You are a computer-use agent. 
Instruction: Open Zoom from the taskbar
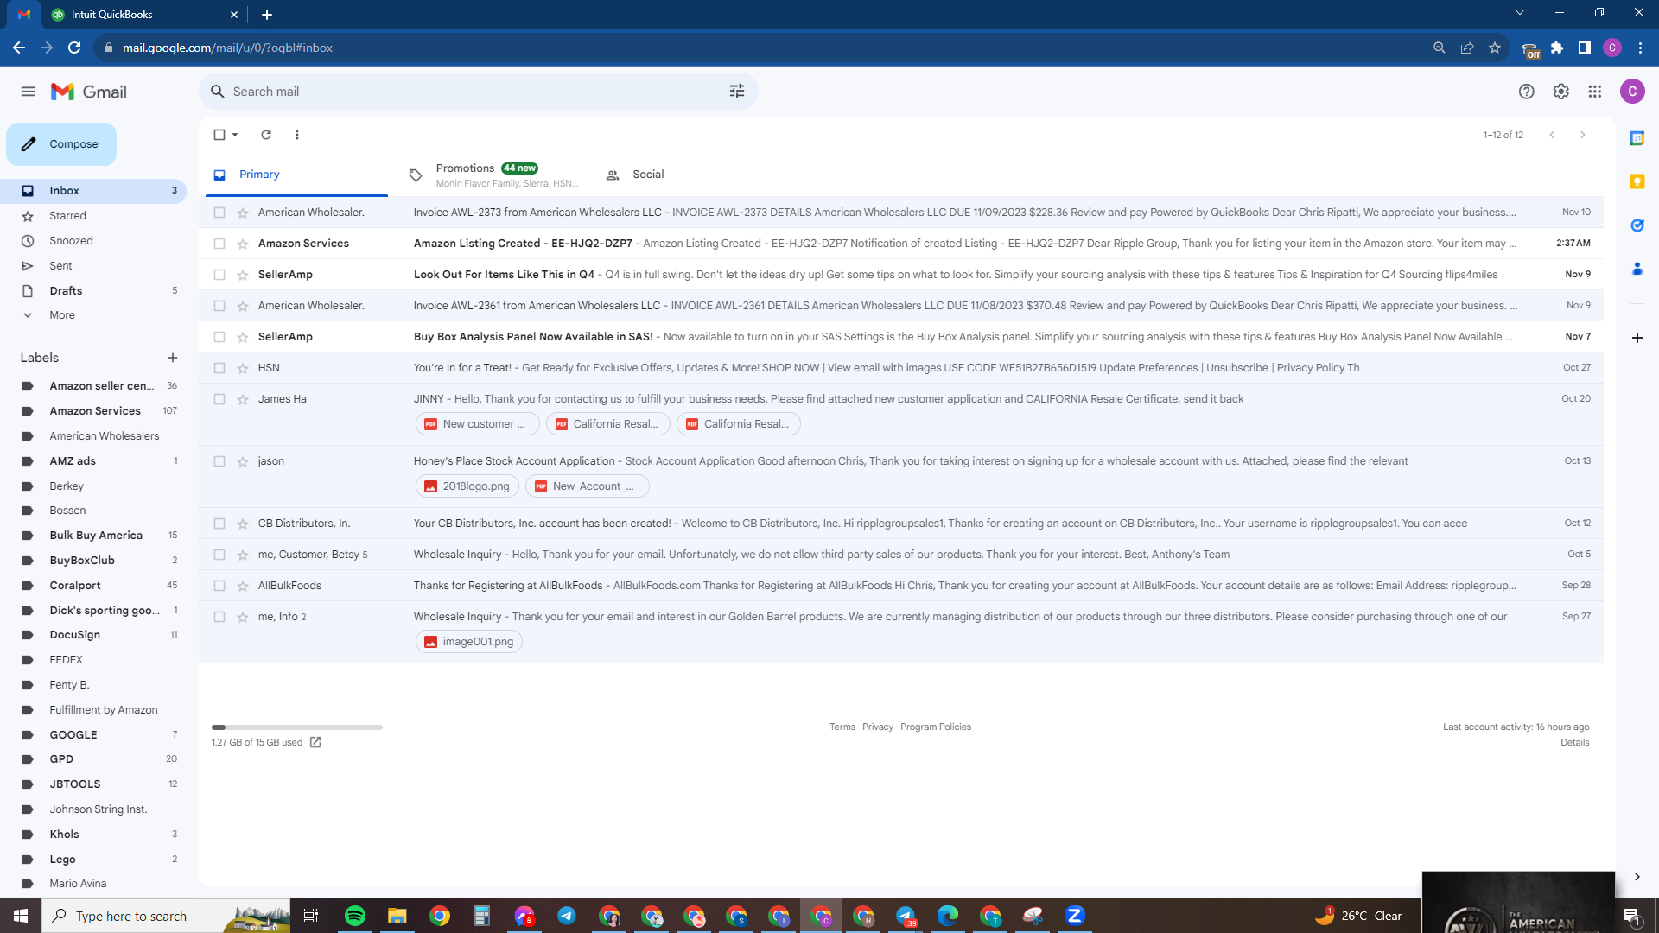(1075, 916)
